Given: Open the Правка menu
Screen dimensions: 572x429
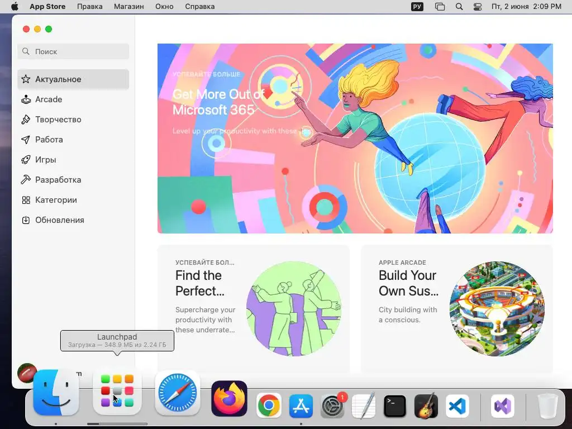Looking at the screenshot, I should pyautogui.click(x=90, y=7).
